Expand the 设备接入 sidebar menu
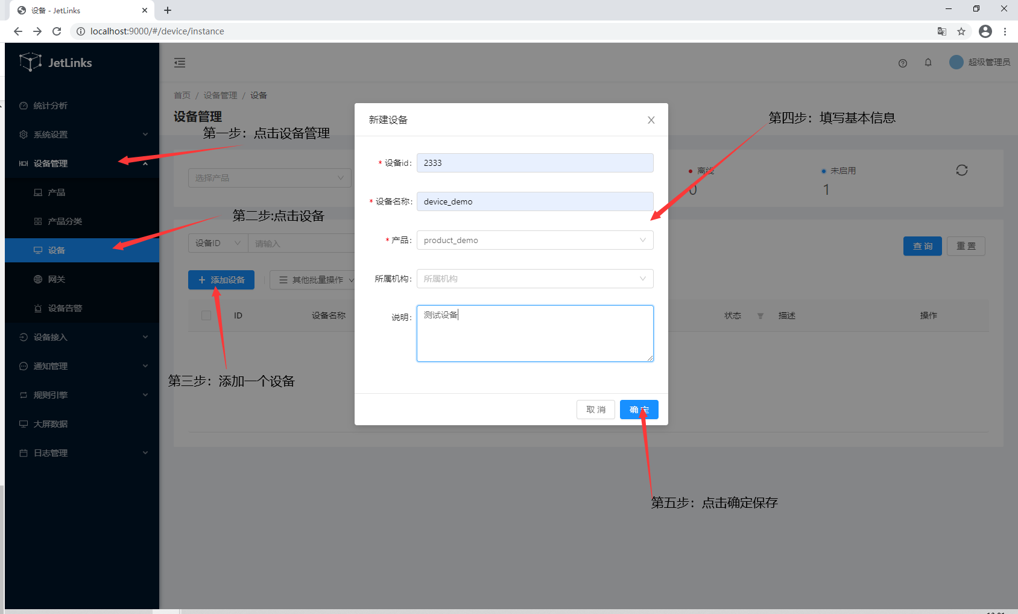The height and width of the screenshot is (614, 1018). point(82,337)
